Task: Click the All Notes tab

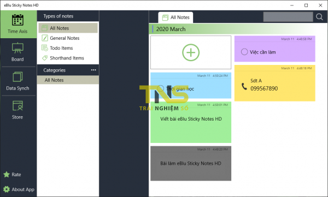Action: (x=175, y=17)
